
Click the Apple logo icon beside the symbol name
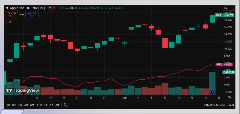7,8
